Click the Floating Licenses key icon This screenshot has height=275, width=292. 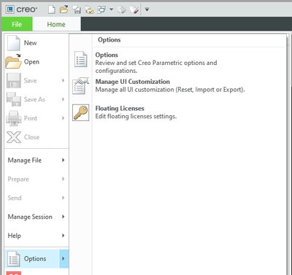pos(81,112)
